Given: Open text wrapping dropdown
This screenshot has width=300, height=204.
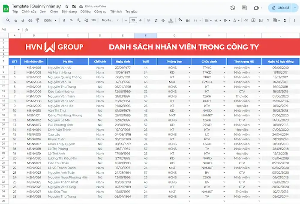Looking at the screenshot, I should 227,20.
